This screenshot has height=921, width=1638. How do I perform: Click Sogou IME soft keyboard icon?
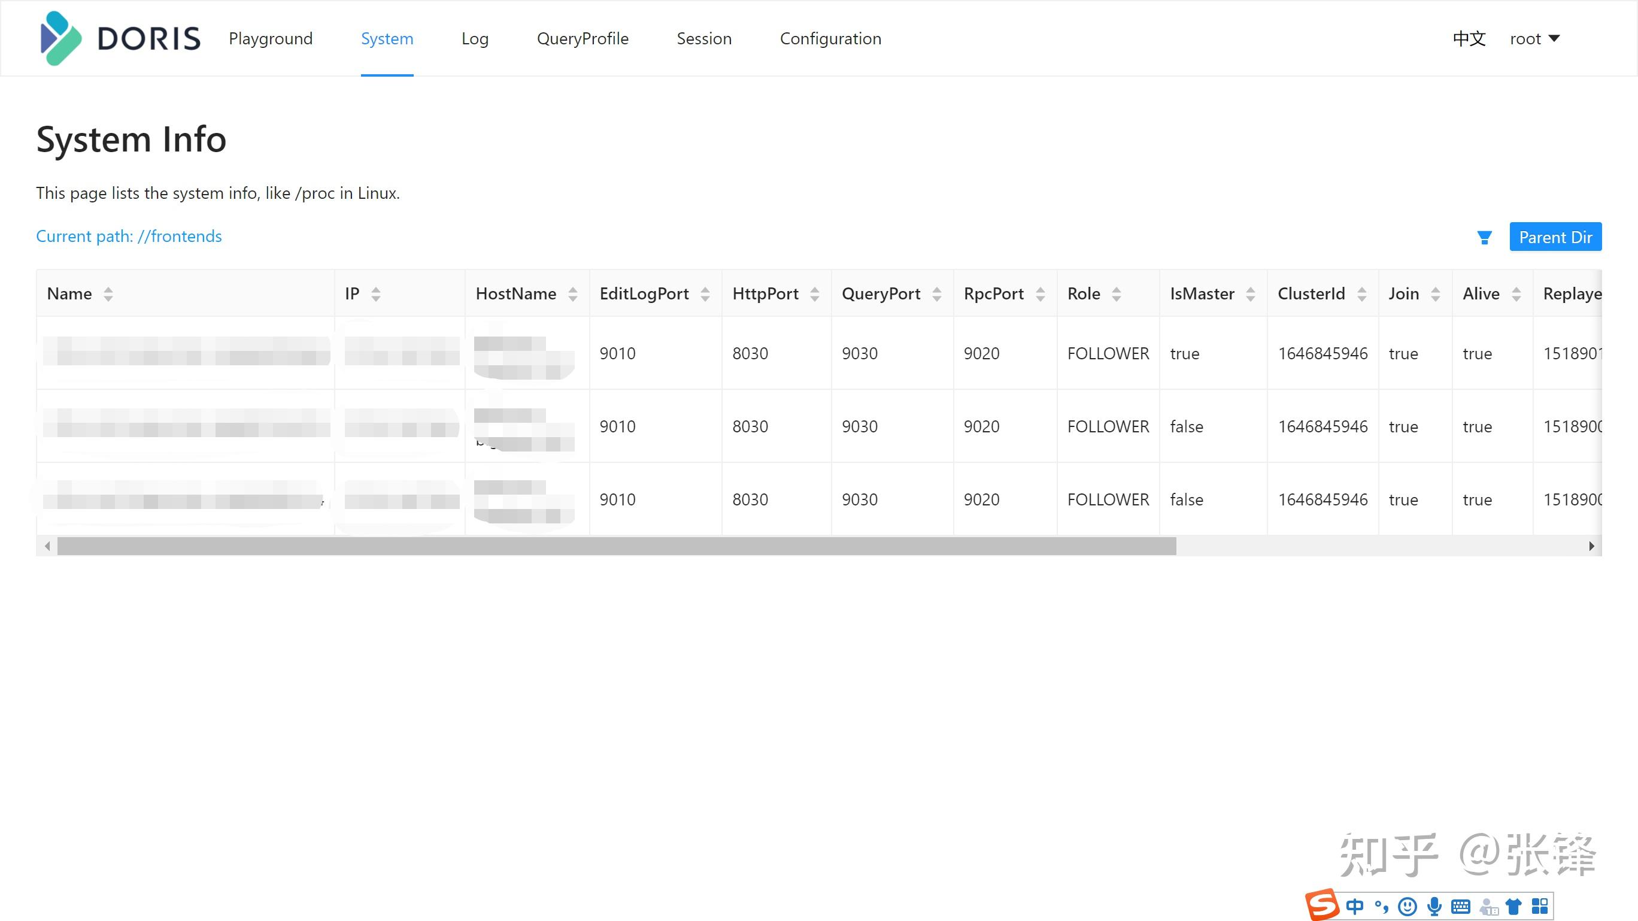pos(1461,906)
